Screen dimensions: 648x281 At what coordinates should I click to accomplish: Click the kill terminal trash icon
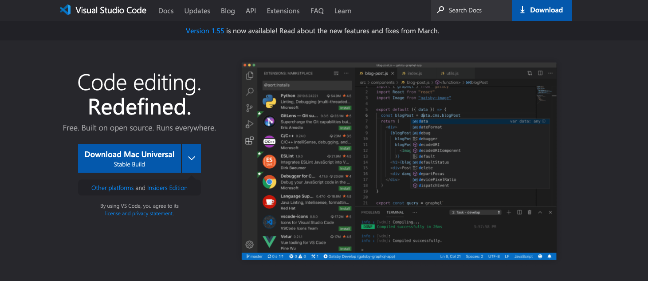530,212
